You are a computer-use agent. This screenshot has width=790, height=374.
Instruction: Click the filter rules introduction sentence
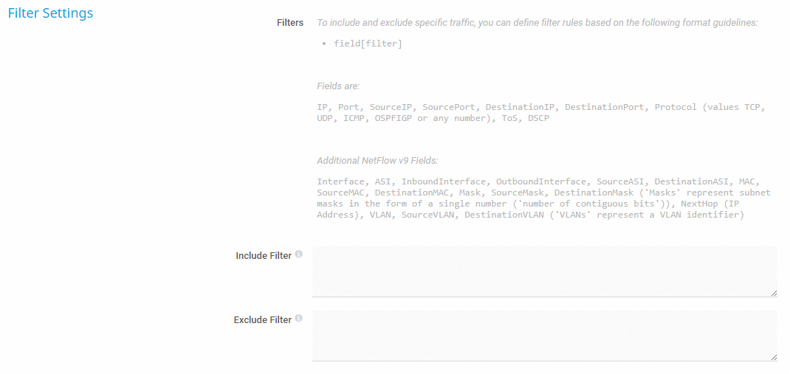(537, 23)
